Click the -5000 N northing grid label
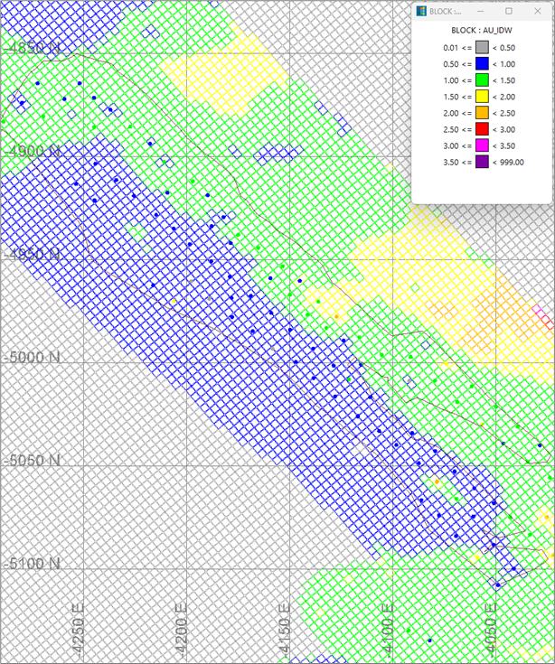Screen dimensions: 555x664 pos(33,358)
